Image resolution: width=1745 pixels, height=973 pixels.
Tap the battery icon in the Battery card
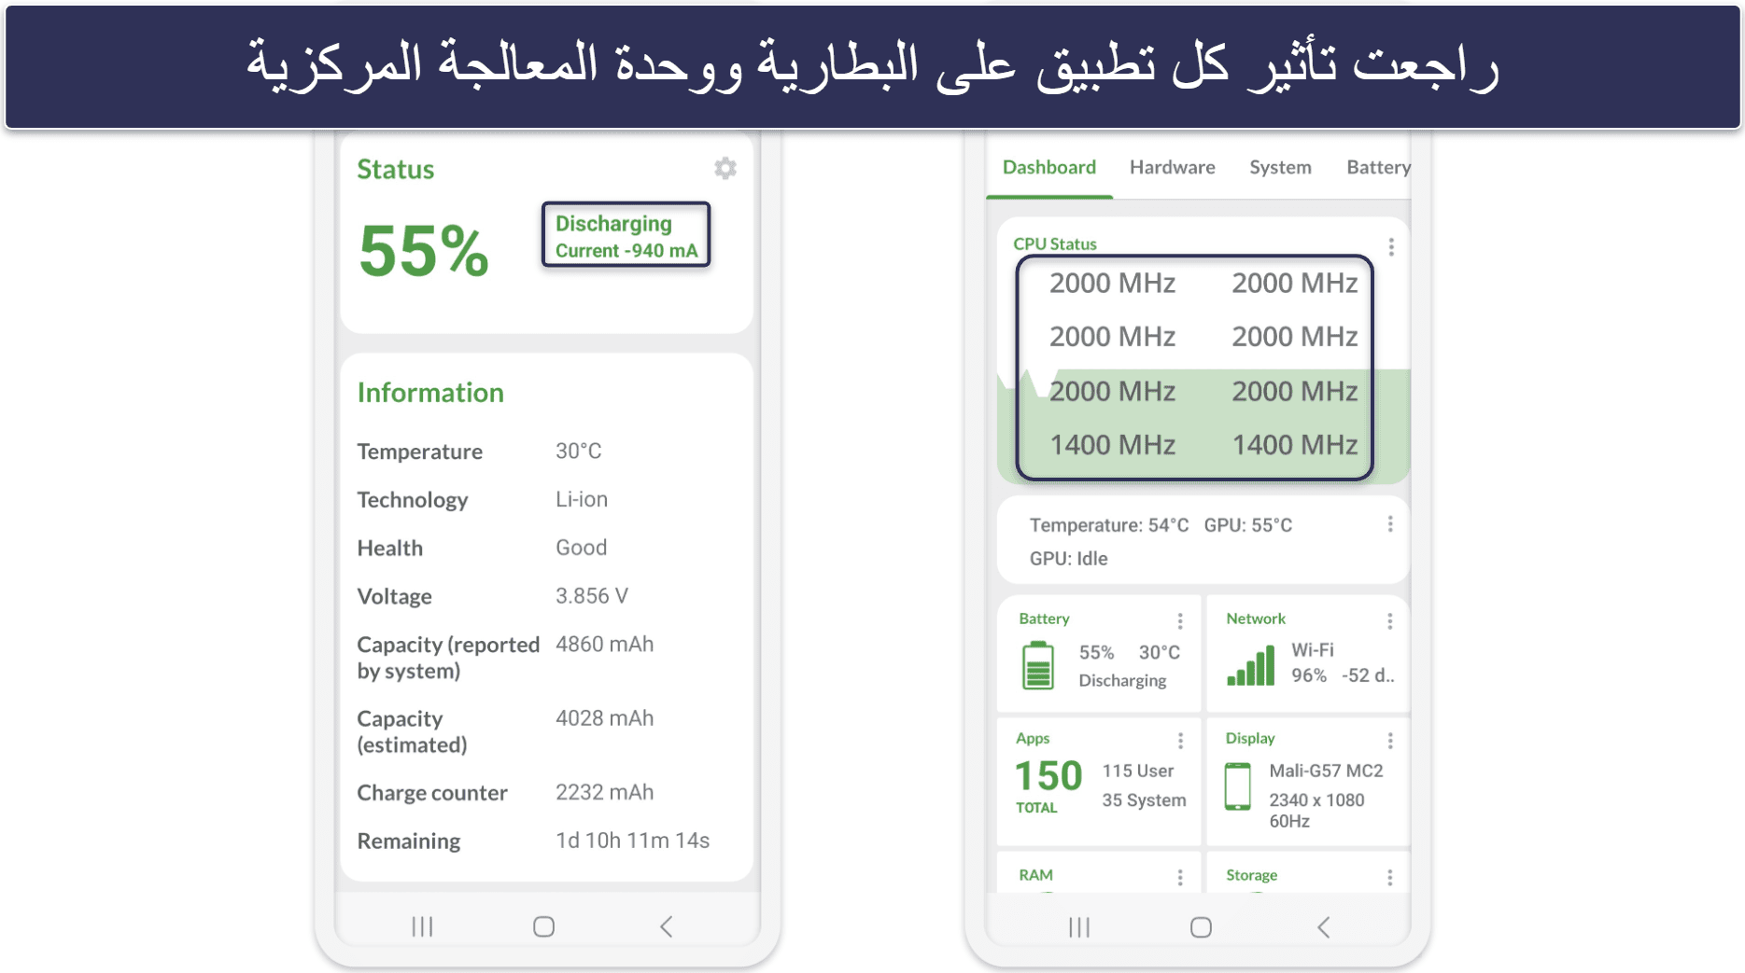[1037, 665]
